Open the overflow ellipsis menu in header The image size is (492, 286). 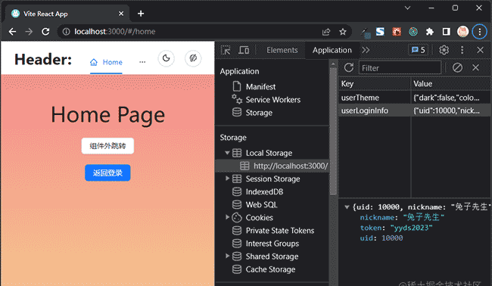(142, 62)
